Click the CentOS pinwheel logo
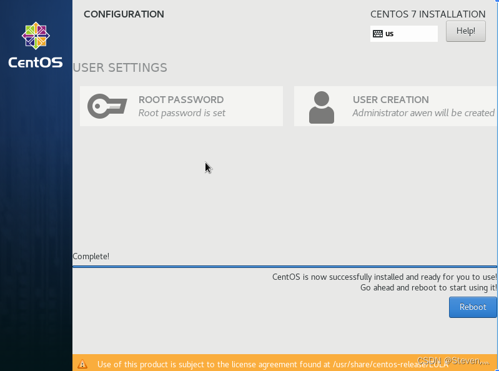 [x=35, y=36]
